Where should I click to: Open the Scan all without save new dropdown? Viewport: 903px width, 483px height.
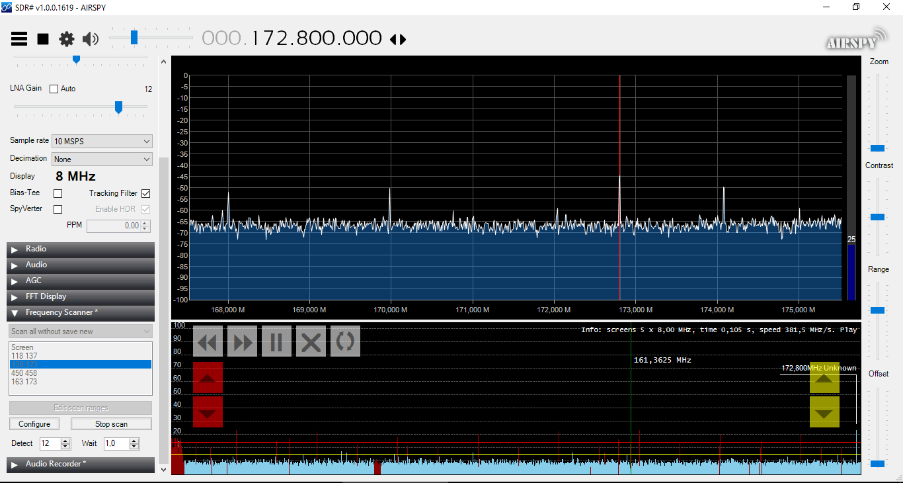(81, 331)
